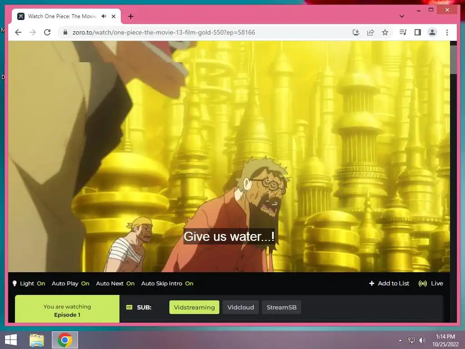Open the media control icon in Chrome toolbar
465x349 pixels.
[403, 32]
